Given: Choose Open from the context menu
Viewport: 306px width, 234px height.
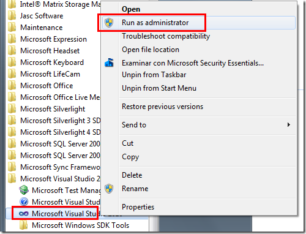Looking at the screenshot, I should [131, 9].
